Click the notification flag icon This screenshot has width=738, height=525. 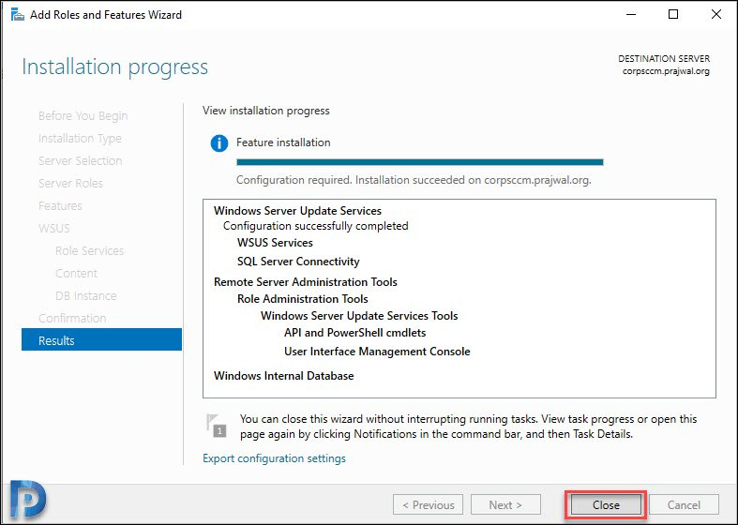point(217,426)
